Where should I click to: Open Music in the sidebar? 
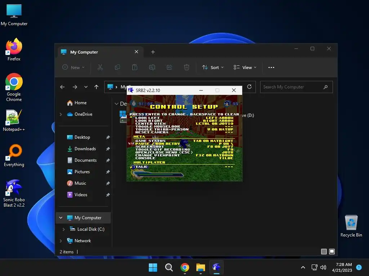pyautogui.click(x=76, y=183)
